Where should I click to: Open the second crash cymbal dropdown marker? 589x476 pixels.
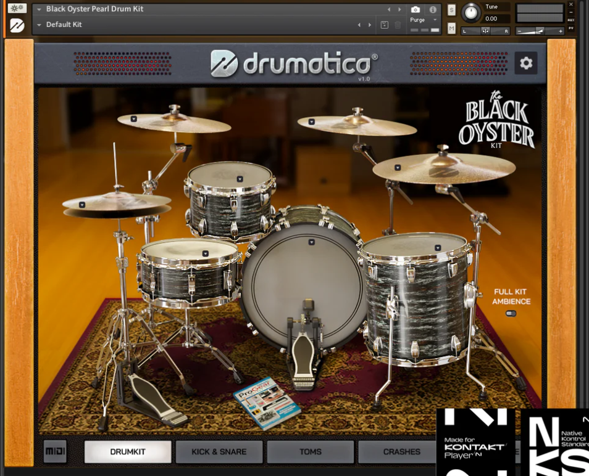pyautogui.click(x=311, y=121)
